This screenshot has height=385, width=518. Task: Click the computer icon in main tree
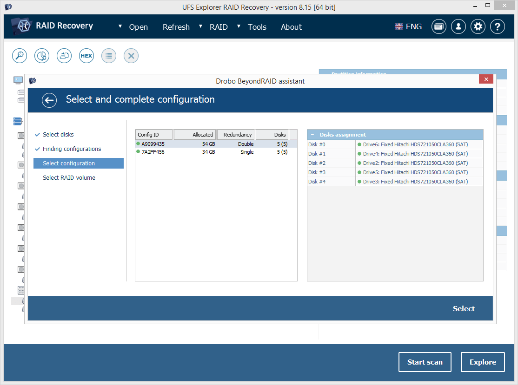(x=18, y=80)
